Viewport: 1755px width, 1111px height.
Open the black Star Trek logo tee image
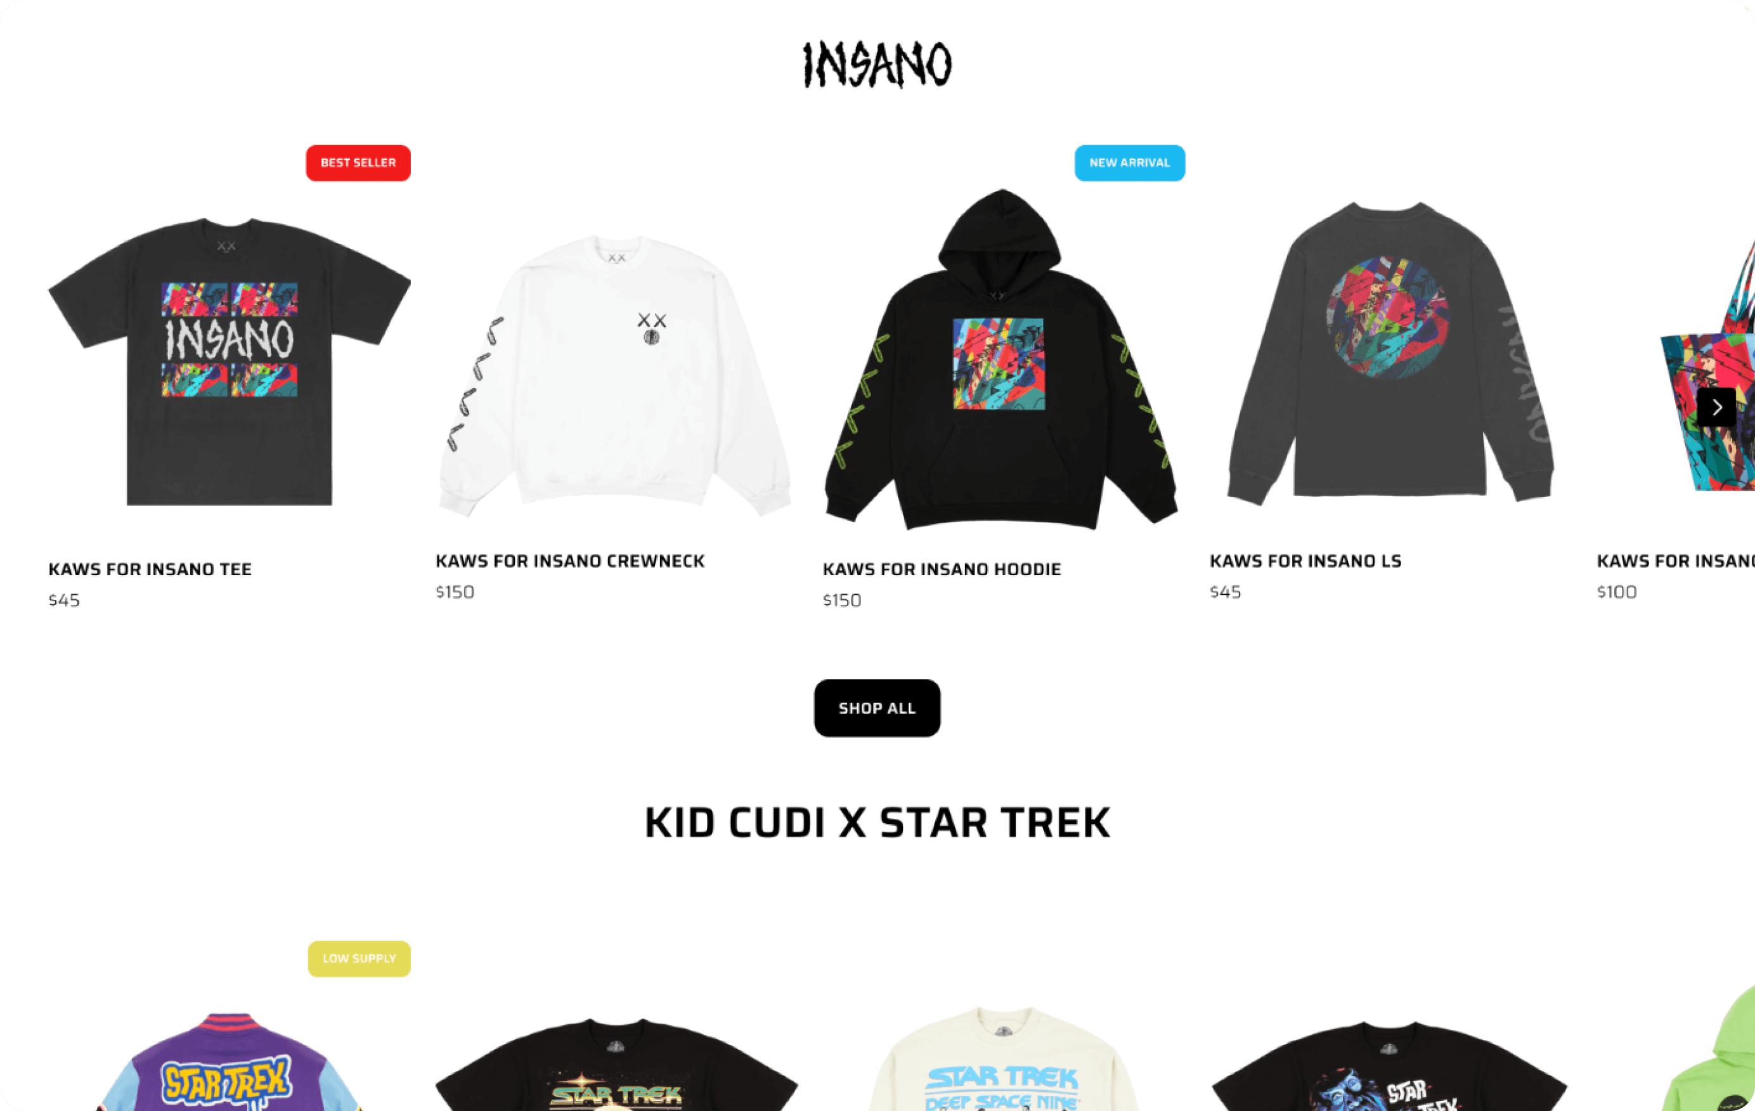[x=616, y=1064]
